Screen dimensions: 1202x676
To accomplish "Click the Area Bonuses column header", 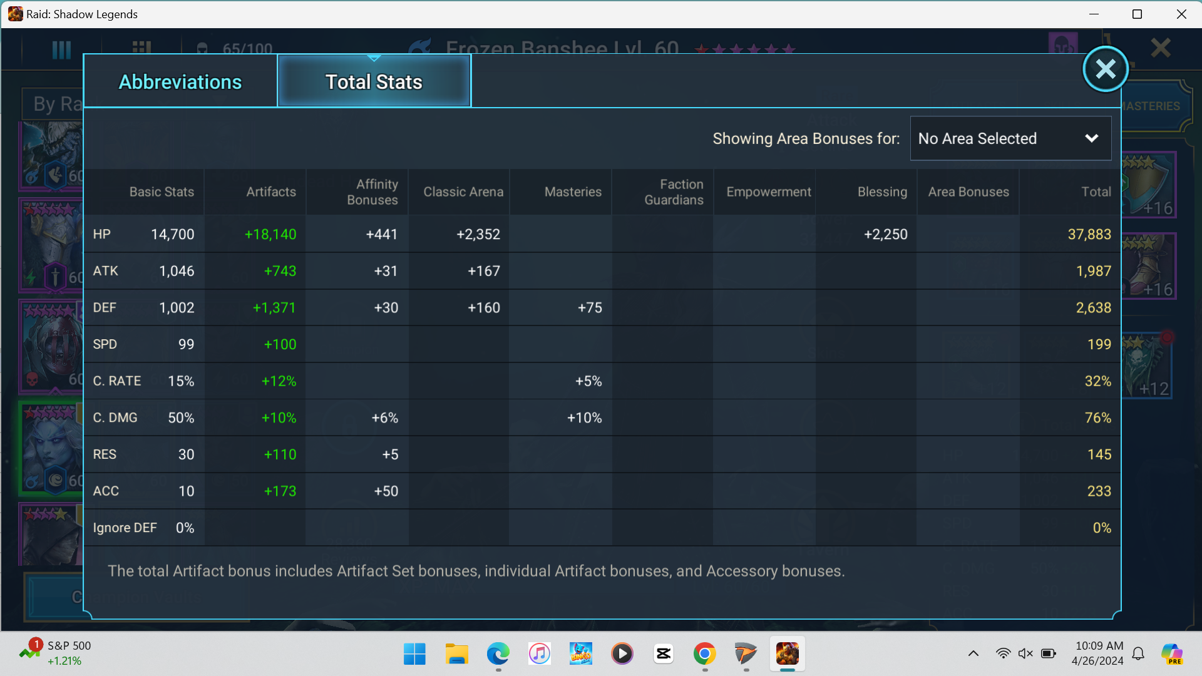I will pos(968,192).
